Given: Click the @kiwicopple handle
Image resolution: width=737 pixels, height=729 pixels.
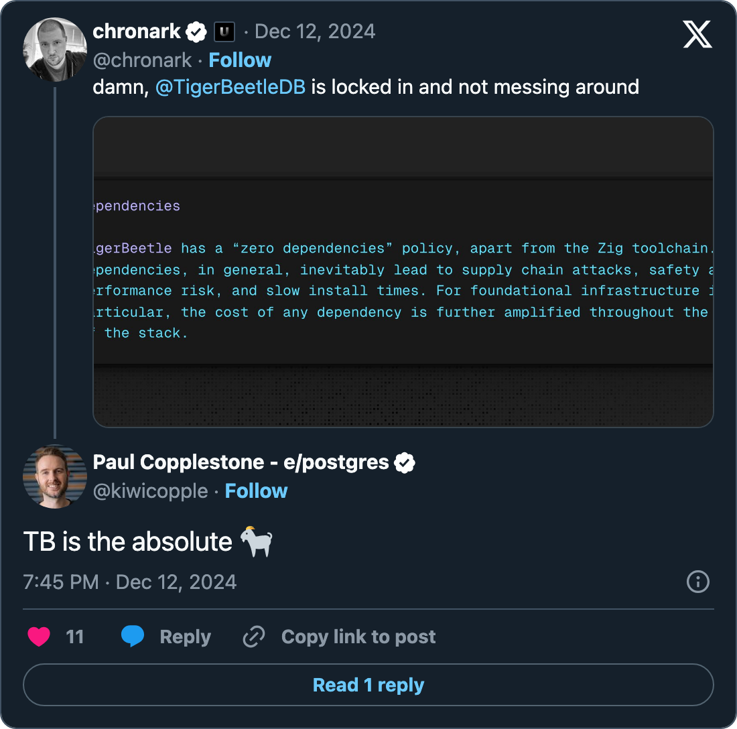Looking at the screenshot, I should pos(150,491).
